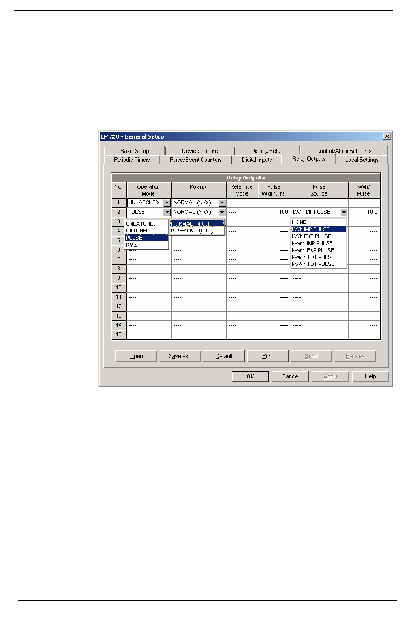The image size is (412, 617).
Task: Select the Relay Outputs tab
Action: pos(309,159)
